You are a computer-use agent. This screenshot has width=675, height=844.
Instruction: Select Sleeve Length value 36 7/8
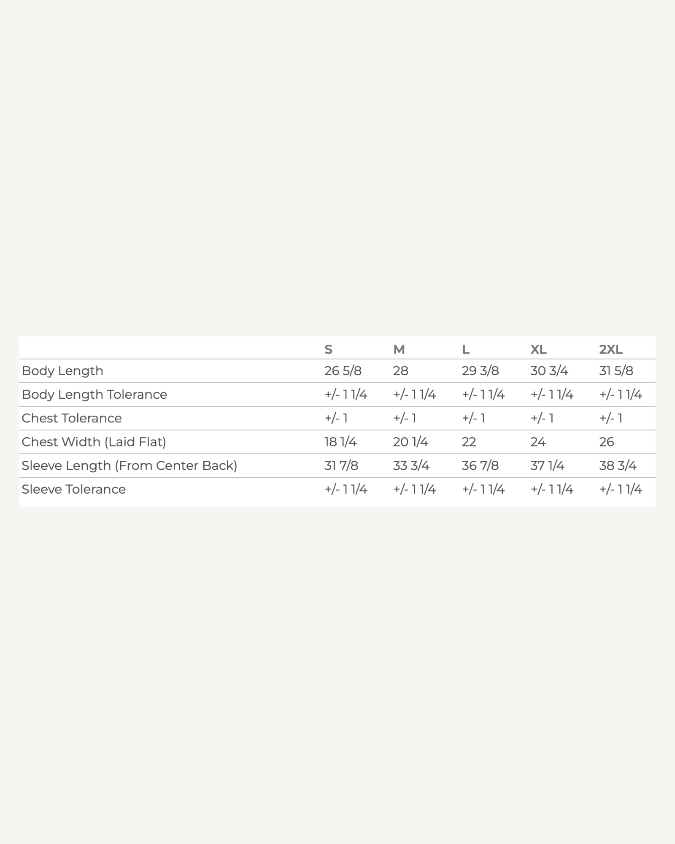pyautogui.click(x=480, y=465)
